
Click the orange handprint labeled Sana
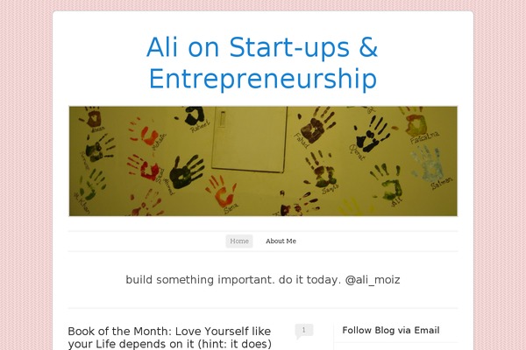(222, 192)
